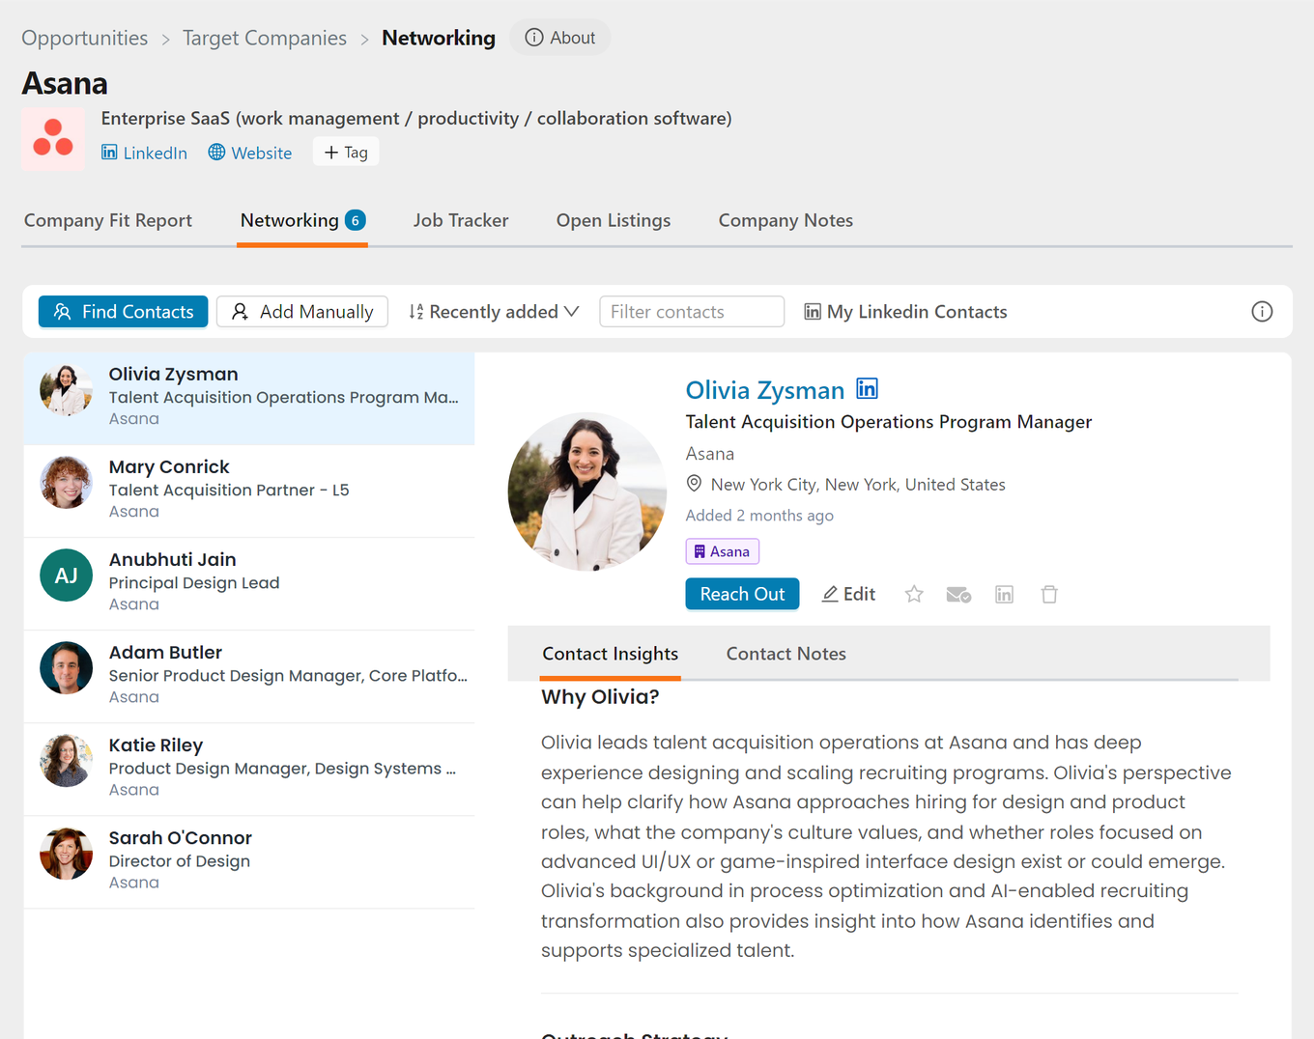Select Anubhuti Jain in contact list
Screen dimensions: 1314x1039
[x=249, y=583]
